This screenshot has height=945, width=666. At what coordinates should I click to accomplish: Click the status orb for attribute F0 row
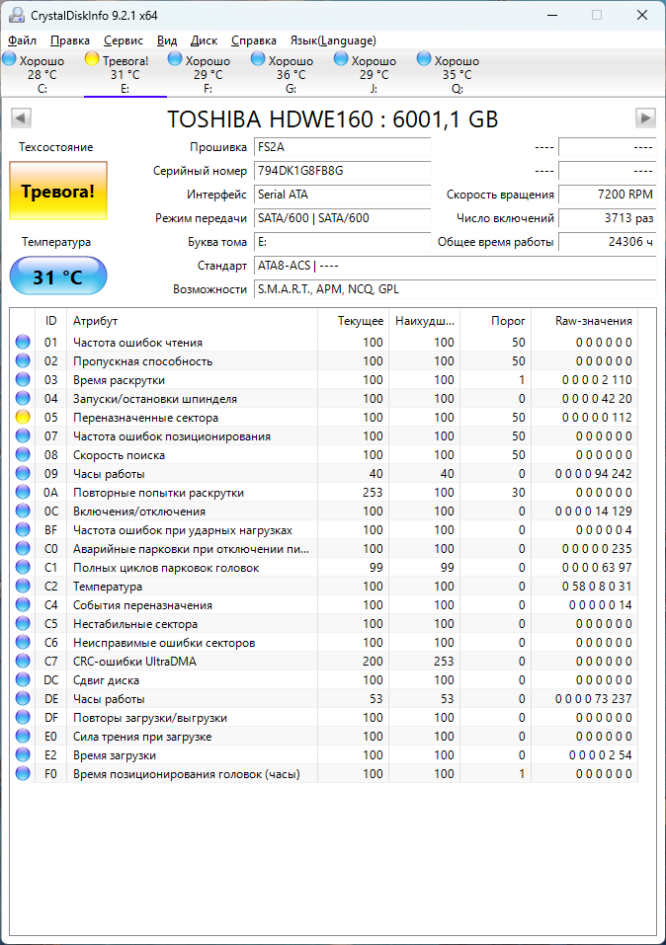23,774
